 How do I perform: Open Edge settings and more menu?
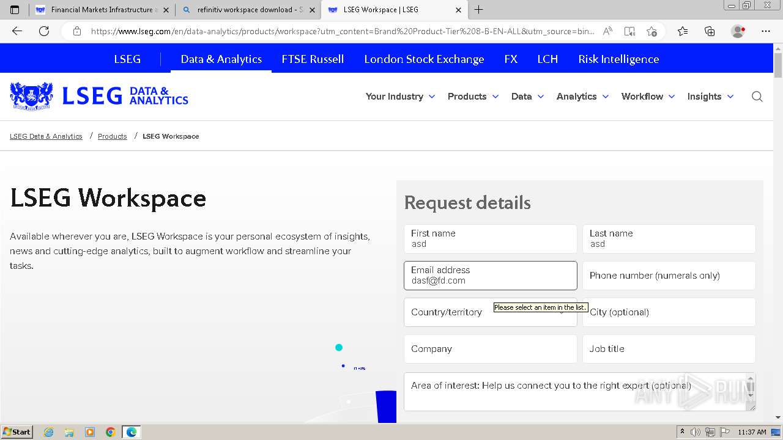(x=765, y=31)
